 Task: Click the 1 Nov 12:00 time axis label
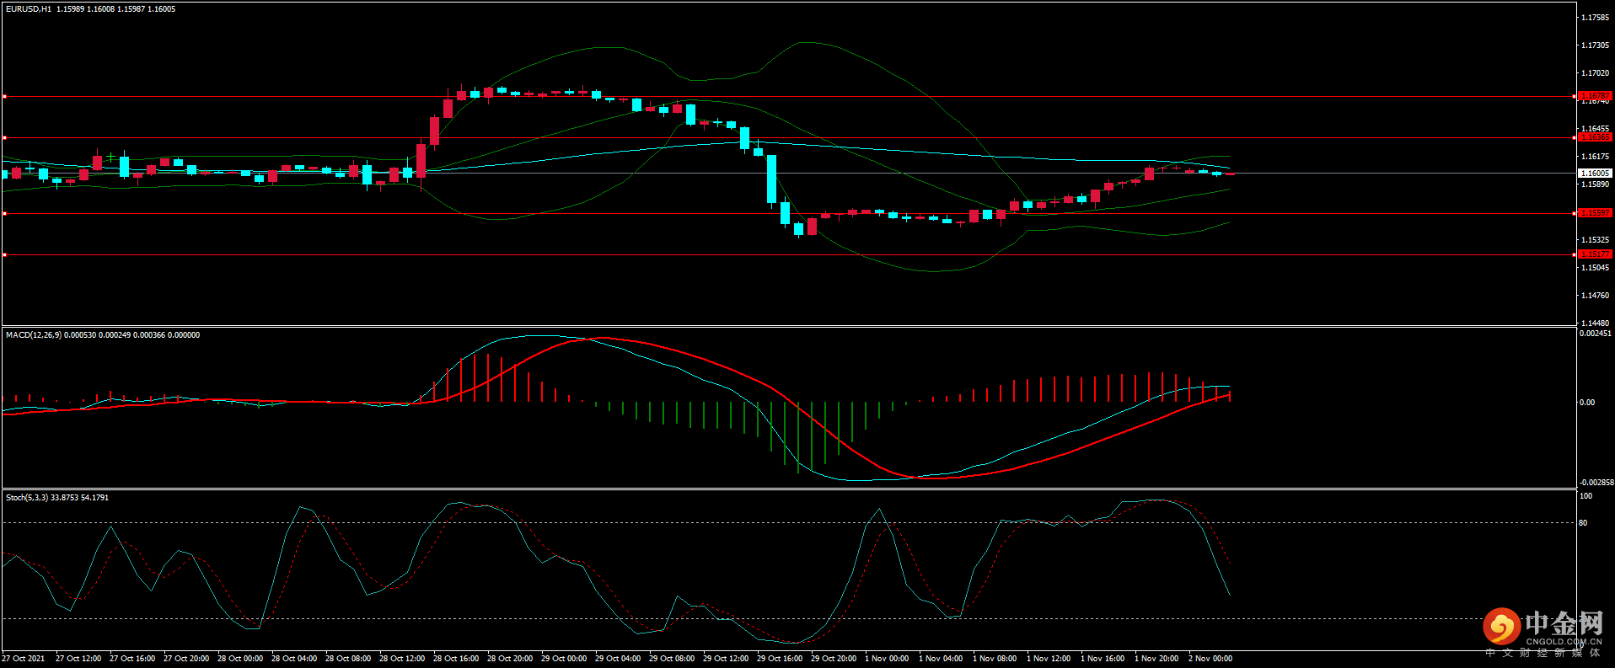[1049, 659]
